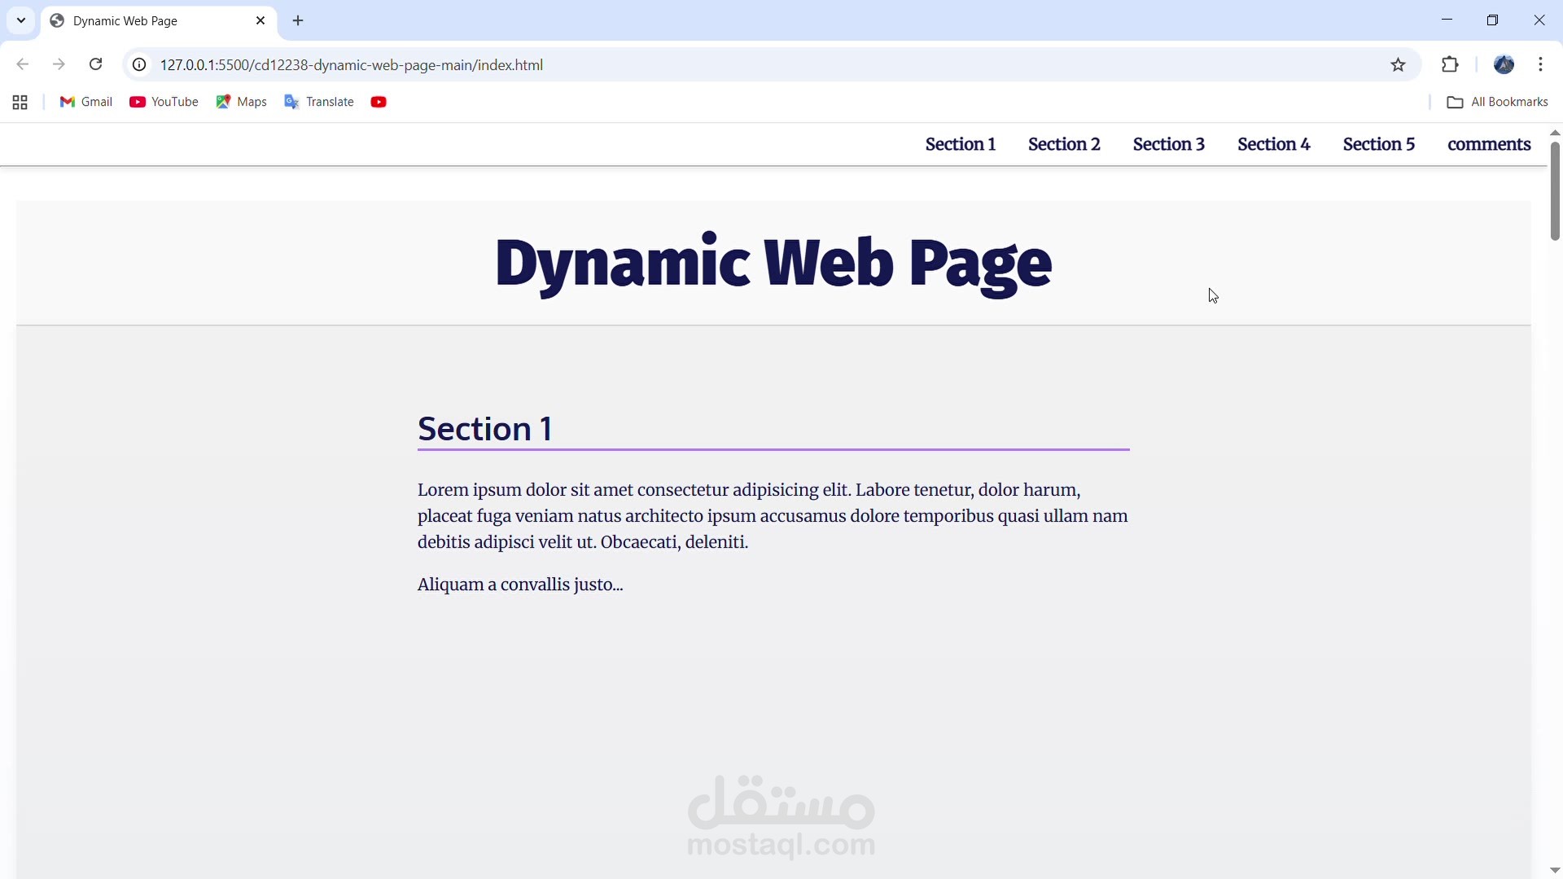Click the 'Aliquam a convallis justo...' text

(520, 584)
